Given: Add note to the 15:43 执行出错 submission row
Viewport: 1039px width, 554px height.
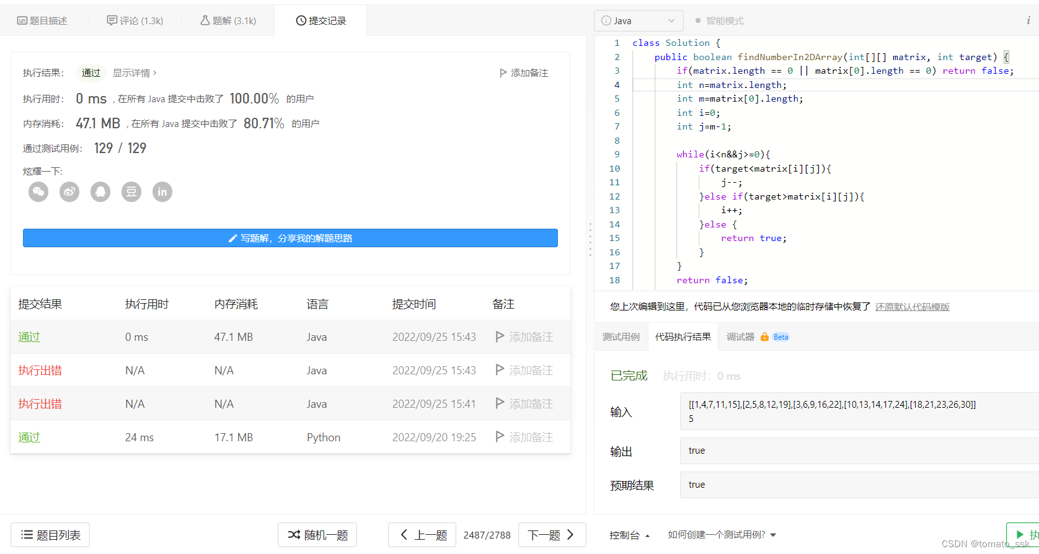Looking at the screenshot, I should click(524, 370).
